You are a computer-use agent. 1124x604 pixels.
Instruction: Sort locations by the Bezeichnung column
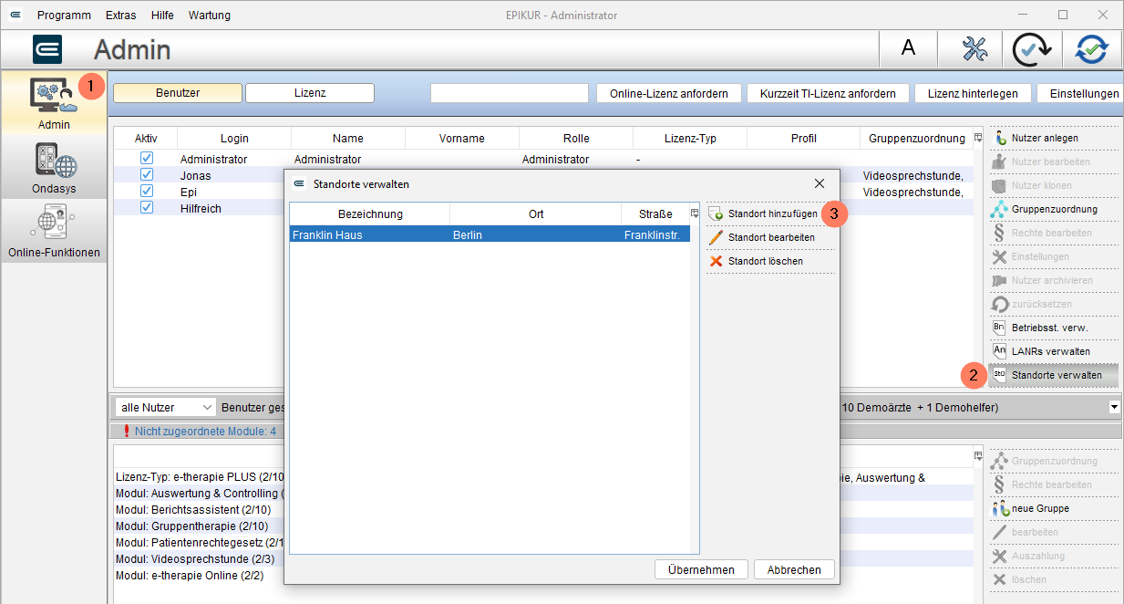click(370, 213)
